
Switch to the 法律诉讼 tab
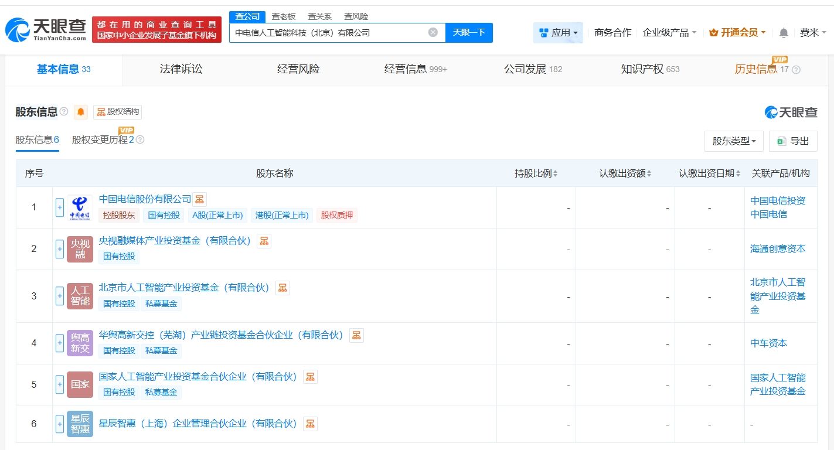[181, 70]
